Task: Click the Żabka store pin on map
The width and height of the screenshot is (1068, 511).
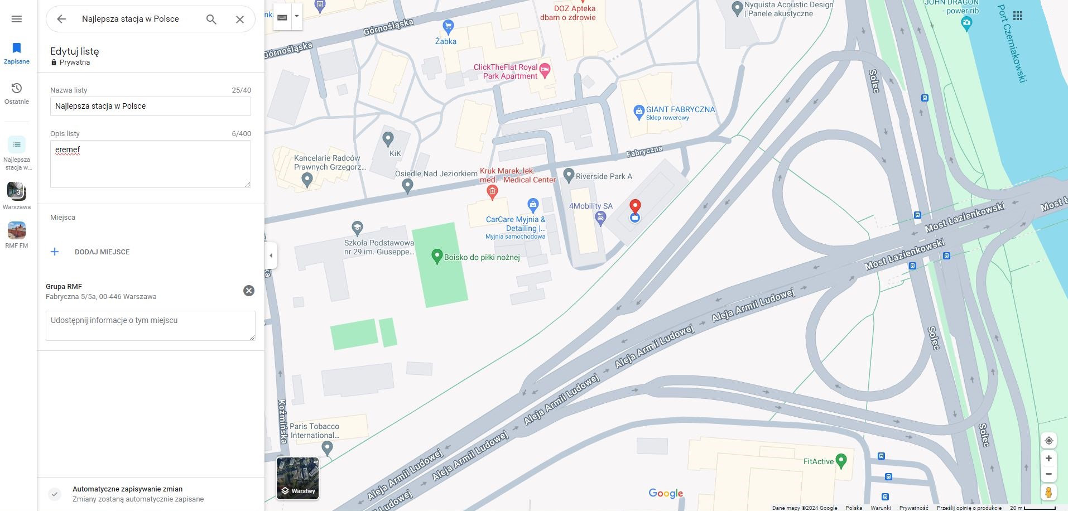Action: [x=448, y=26]
